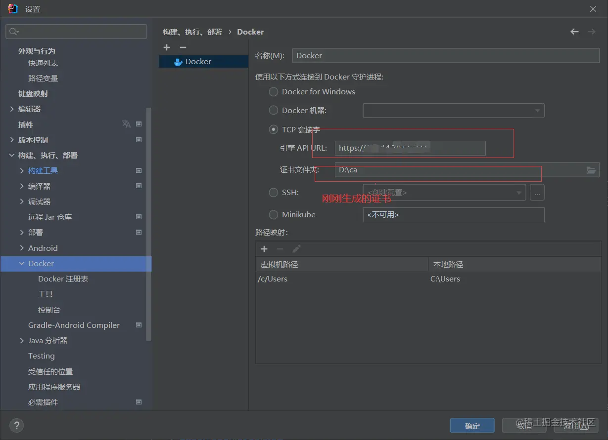
Task: Collapse the 构建、执行、部署 tree node
Action: (x=12, y=155)
